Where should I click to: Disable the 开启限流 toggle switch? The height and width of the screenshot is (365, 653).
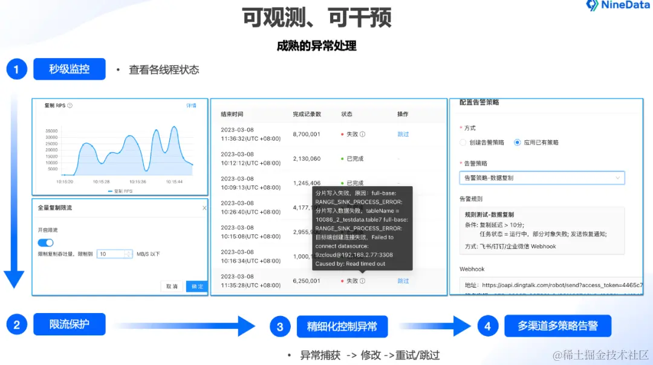pos(47,241)
